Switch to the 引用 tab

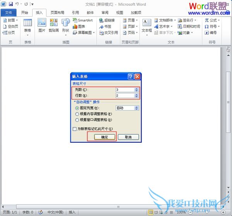tap(75, 13)
